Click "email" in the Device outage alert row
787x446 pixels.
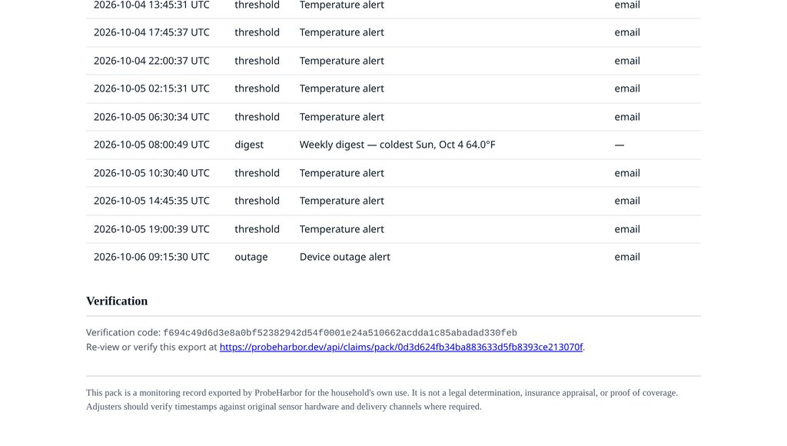pos(627,257)
